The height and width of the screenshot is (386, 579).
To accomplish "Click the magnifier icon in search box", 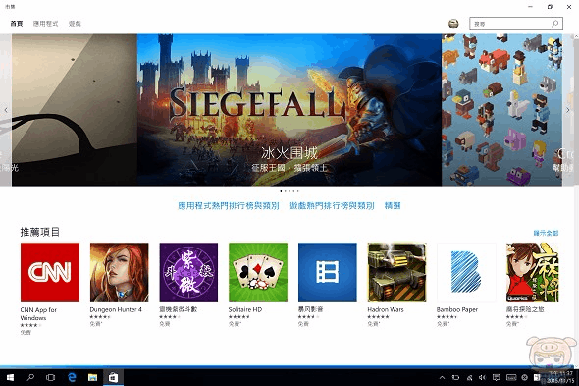I will click(x=554, y=24).
